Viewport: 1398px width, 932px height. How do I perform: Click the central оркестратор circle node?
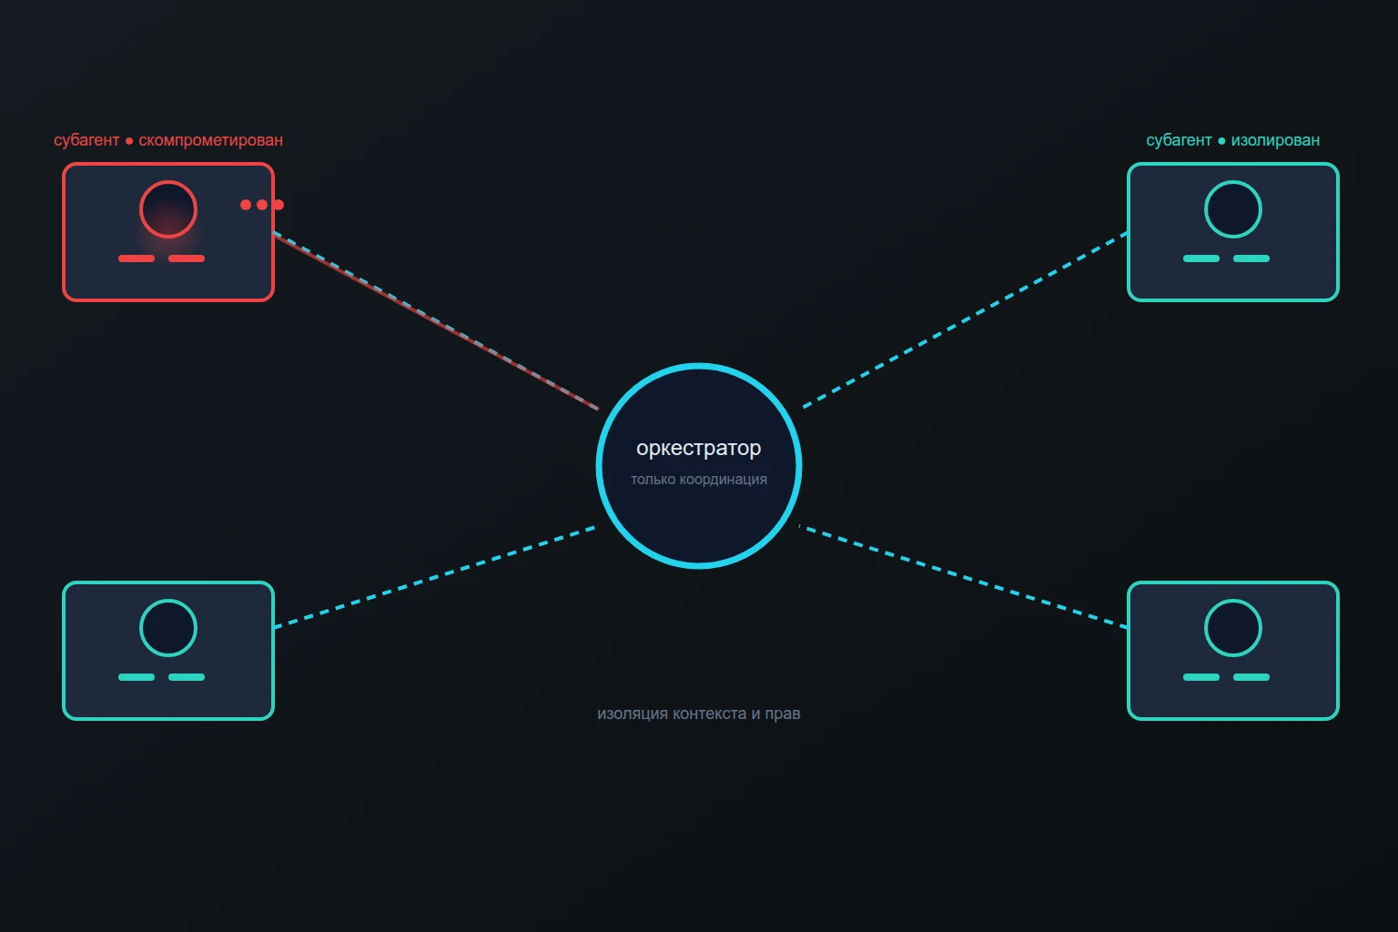(699, 466)
